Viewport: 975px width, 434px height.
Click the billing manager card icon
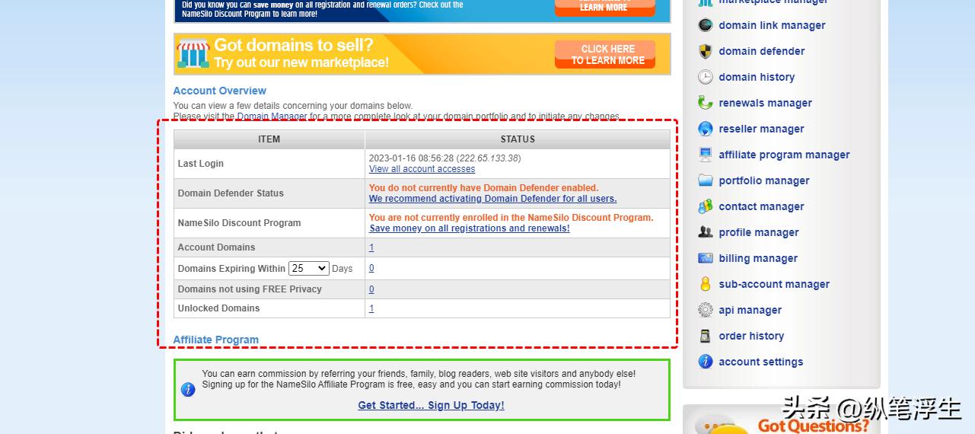coord(706,258)
